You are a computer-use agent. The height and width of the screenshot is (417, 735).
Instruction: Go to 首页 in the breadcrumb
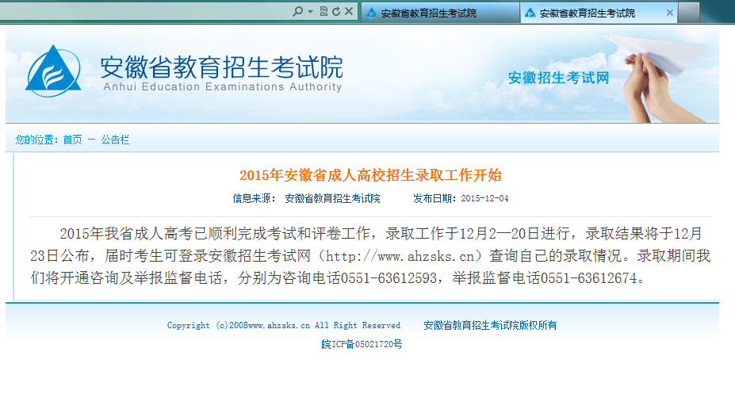pyautogui.click(x=72, y=140)
